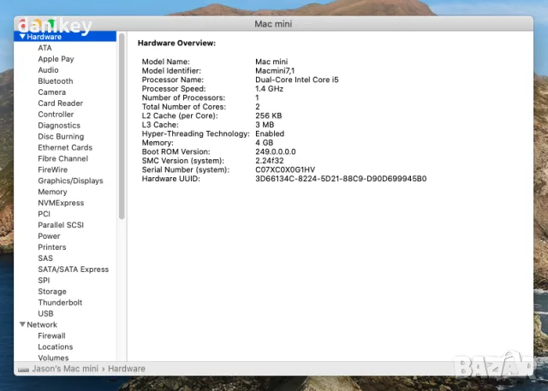Click the serial number value C07XC0X0G1HV
Image resolution: width=548 pixels, height=391 pixels.
(285, 169)
